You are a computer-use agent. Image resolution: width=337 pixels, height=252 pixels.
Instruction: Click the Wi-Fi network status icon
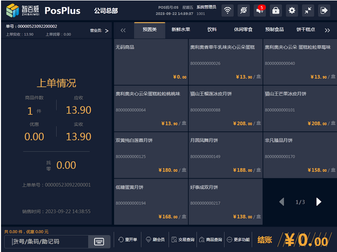click(228, 10)
